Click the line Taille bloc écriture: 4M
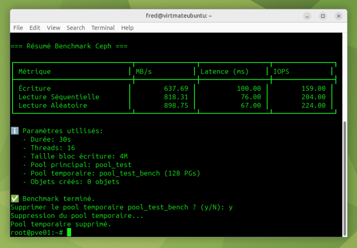This screenshot has width=357, height=248. pos(75,156)
